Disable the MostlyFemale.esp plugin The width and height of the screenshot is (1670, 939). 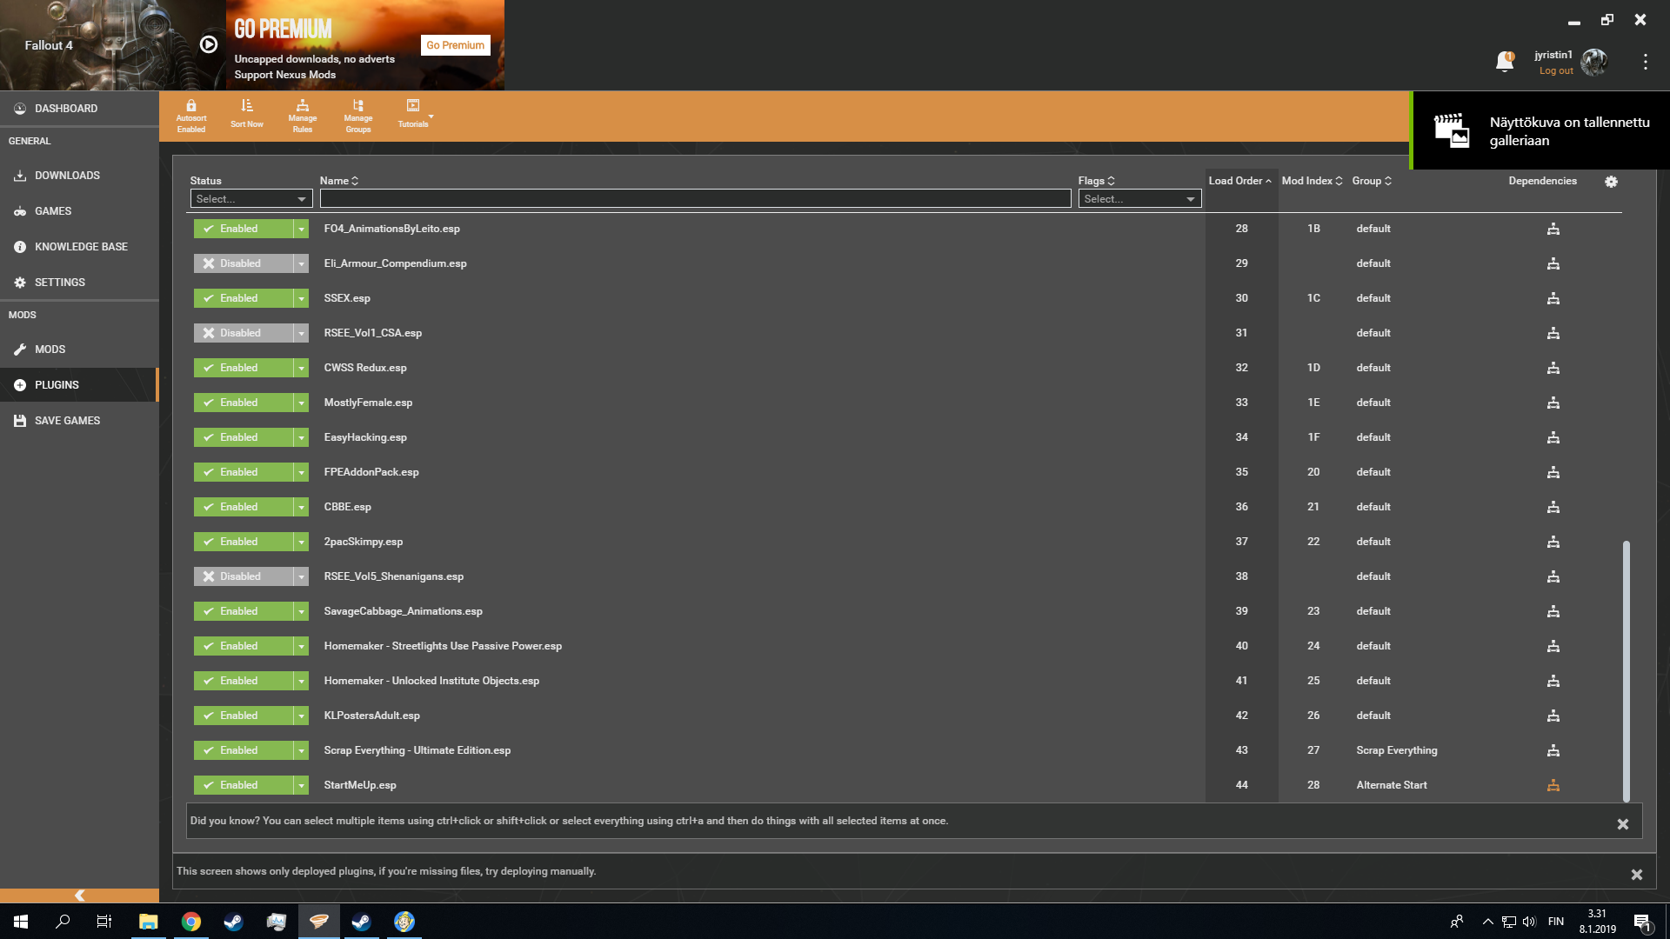click(244, 403)
